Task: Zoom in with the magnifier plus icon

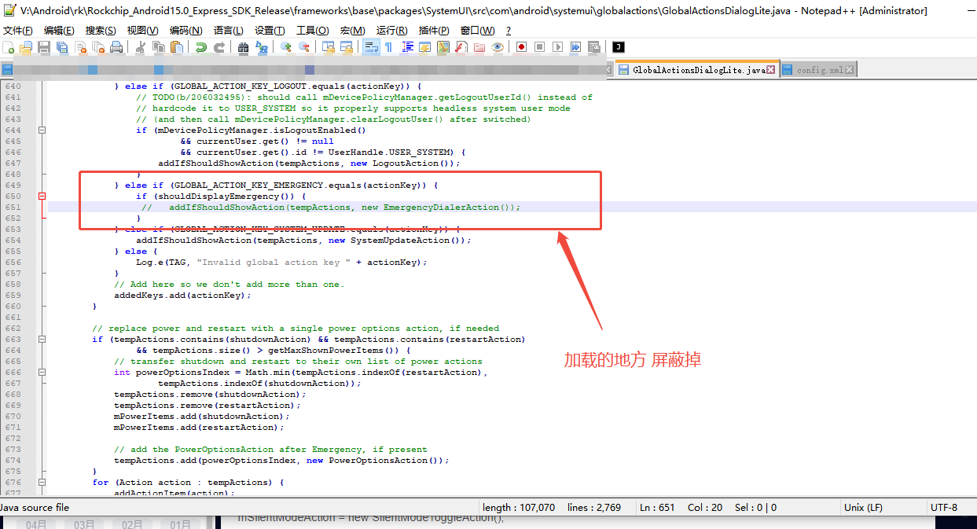Action: tap(286, 47)
